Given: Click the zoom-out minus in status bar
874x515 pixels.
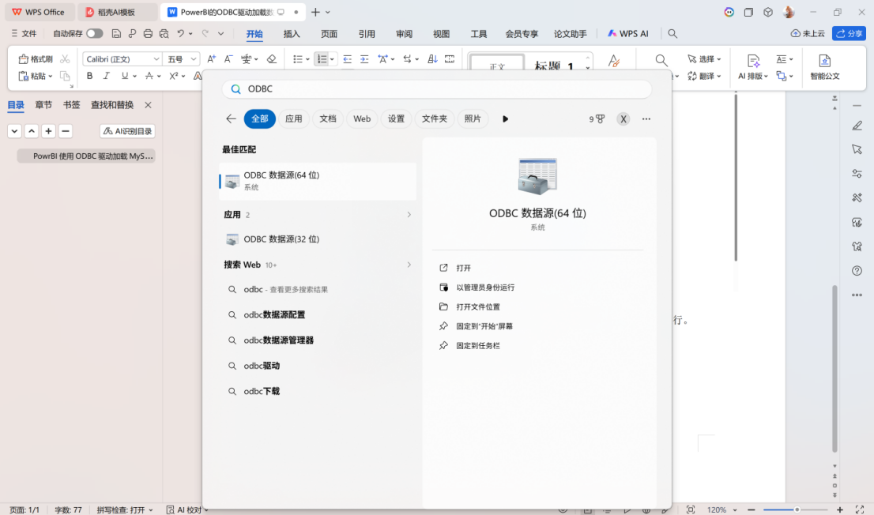Looking at the screenshot, I should pos(751,509).
